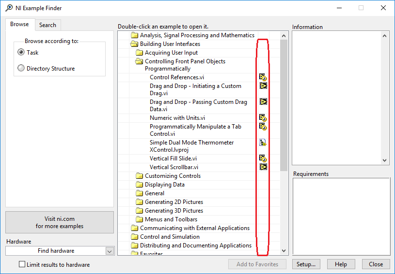Enable Limit results to hardware checkbox
Image resolution: width=395 pixels, height=274 pixels.
22,264
